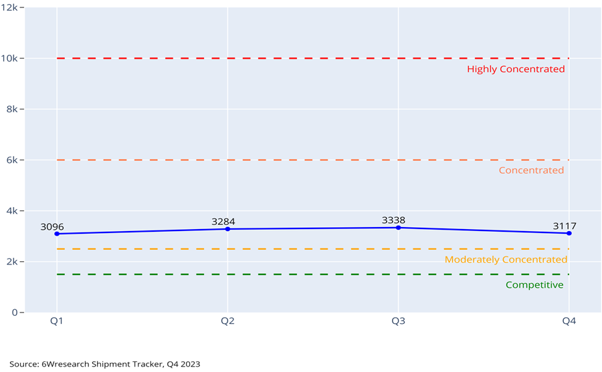
Task: Click the Highly Concentrated threshold label
Action: coord(516,69)
